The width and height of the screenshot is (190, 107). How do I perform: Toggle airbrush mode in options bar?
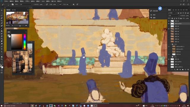(x=60, y=4)
